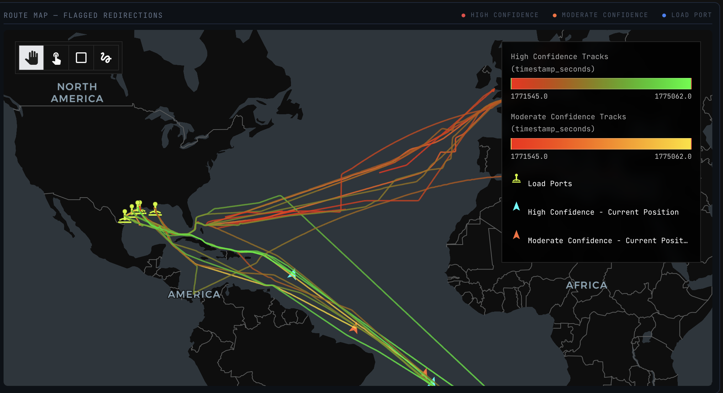723x393 pixels.
Task: Activate the point-click select tool
Action: (56, 58)
